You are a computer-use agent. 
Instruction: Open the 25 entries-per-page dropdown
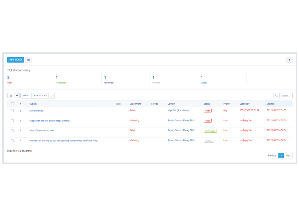13,96
